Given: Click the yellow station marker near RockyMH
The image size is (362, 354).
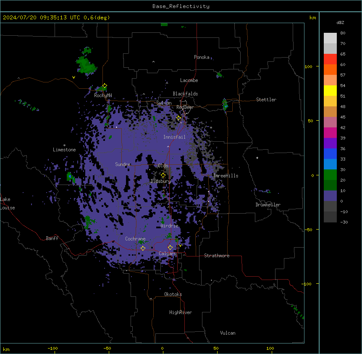Looking at the screenshot, I should coord(105,86).
